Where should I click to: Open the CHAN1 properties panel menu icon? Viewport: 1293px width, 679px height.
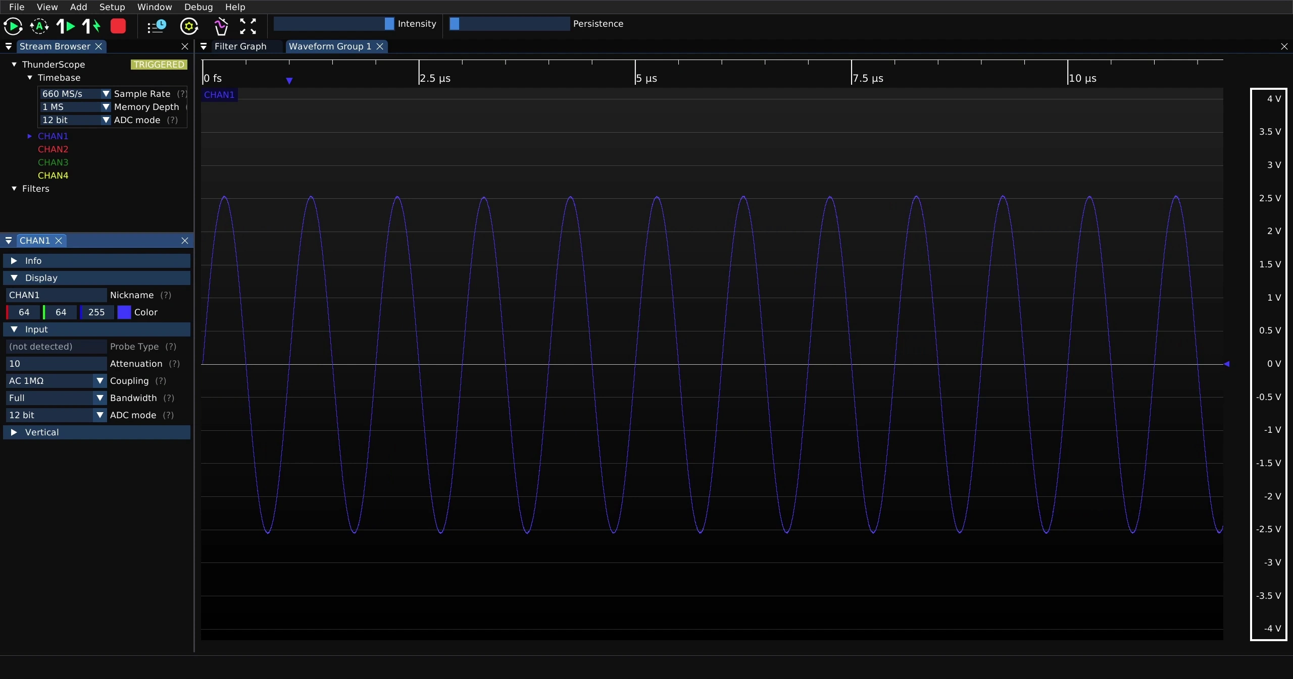click(9, 241)
